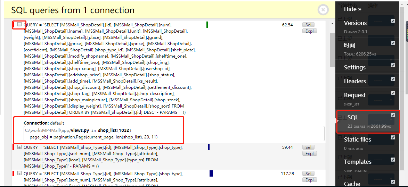The width and height of the screenshot is (408, 187).
Task: Click the 'Connection: default' text
Action: [44, 123]
